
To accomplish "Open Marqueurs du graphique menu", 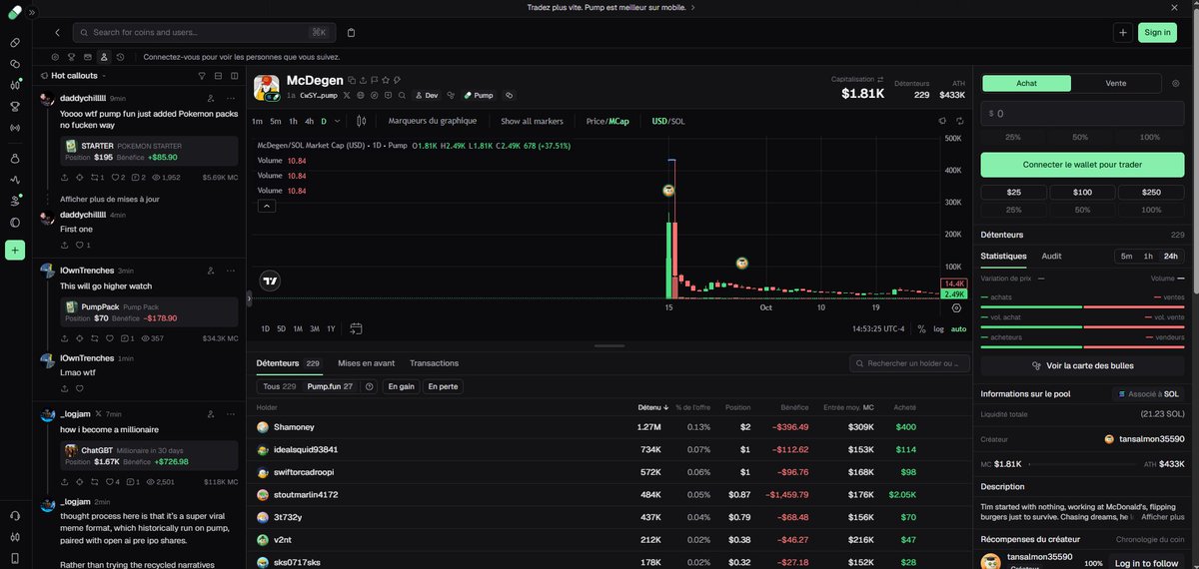I will [432, 121].
